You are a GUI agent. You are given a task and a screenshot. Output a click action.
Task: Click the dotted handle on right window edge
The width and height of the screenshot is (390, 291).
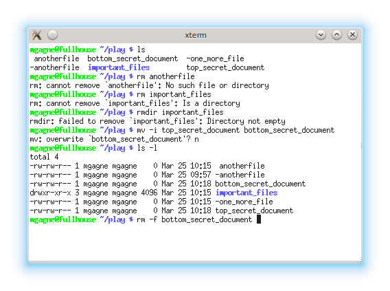pos(361,146)
